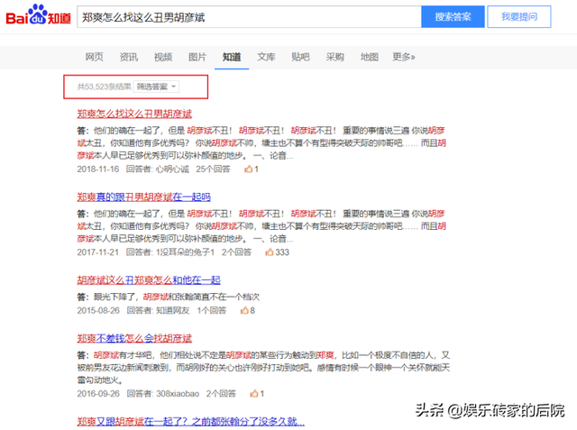Image resolution: width=577 pixels, height=430 pixels.
Task: Click thumbs-up icon showing 333 likes
Action: pos(270,252)
